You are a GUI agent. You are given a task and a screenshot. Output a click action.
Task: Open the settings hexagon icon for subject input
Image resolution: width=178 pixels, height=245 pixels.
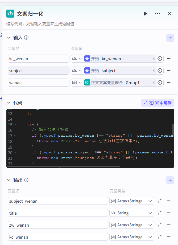pos(160,71)
